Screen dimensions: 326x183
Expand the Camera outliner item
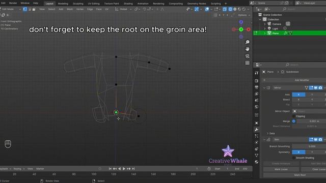click(x=265, y=24)
